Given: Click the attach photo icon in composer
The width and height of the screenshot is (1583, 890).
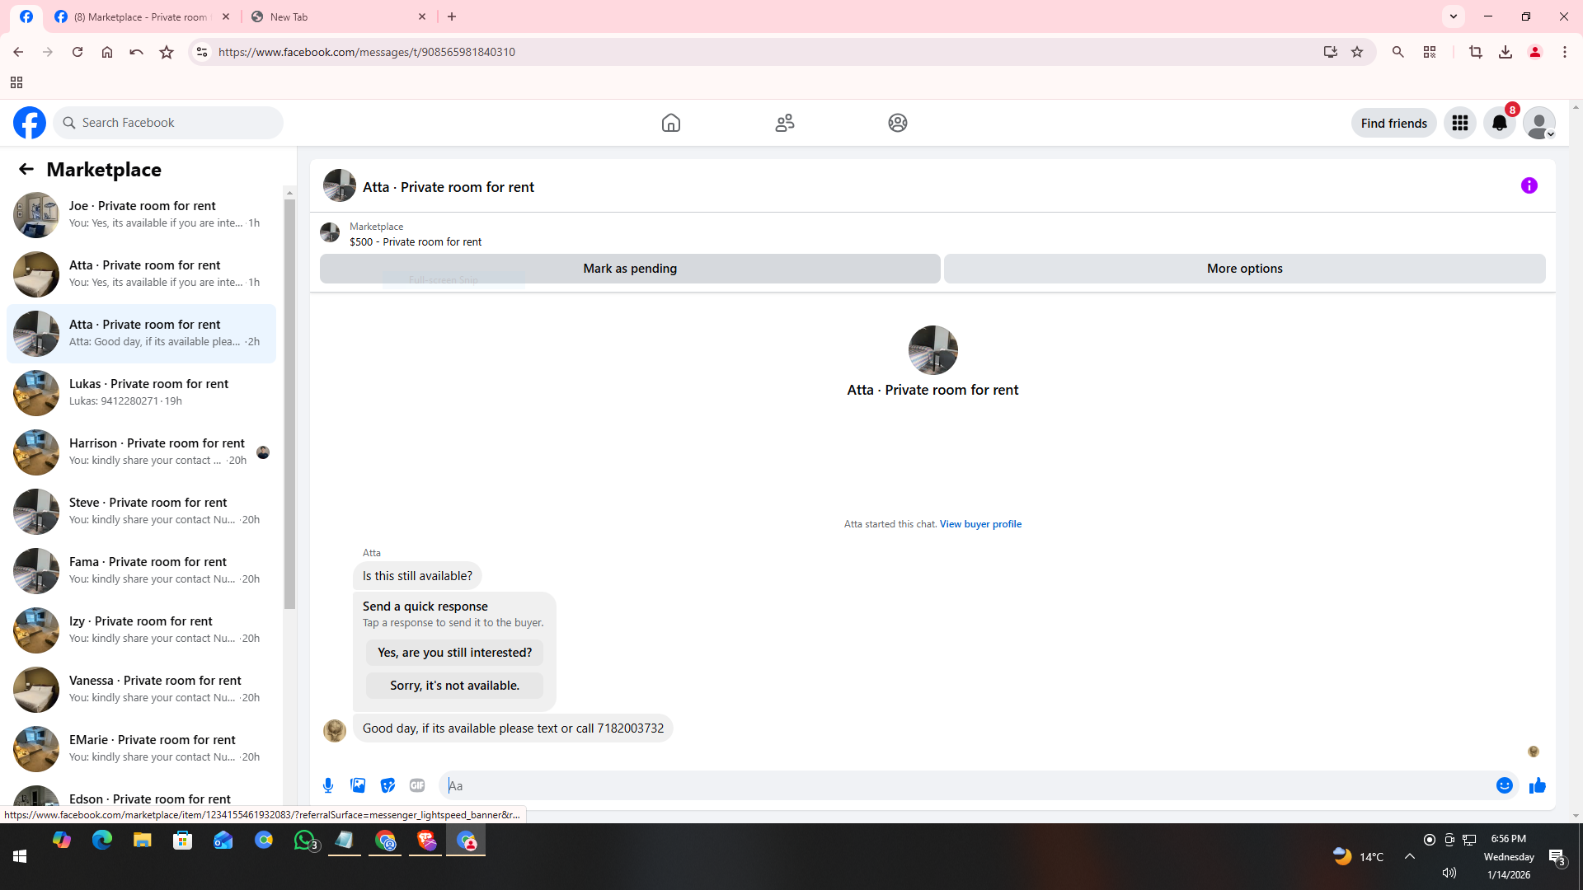Looking at the screenshot, I should click(x=358, y=785).
